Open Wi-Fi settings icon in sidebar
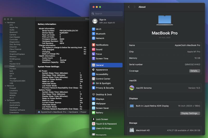 tap(94, 29)
